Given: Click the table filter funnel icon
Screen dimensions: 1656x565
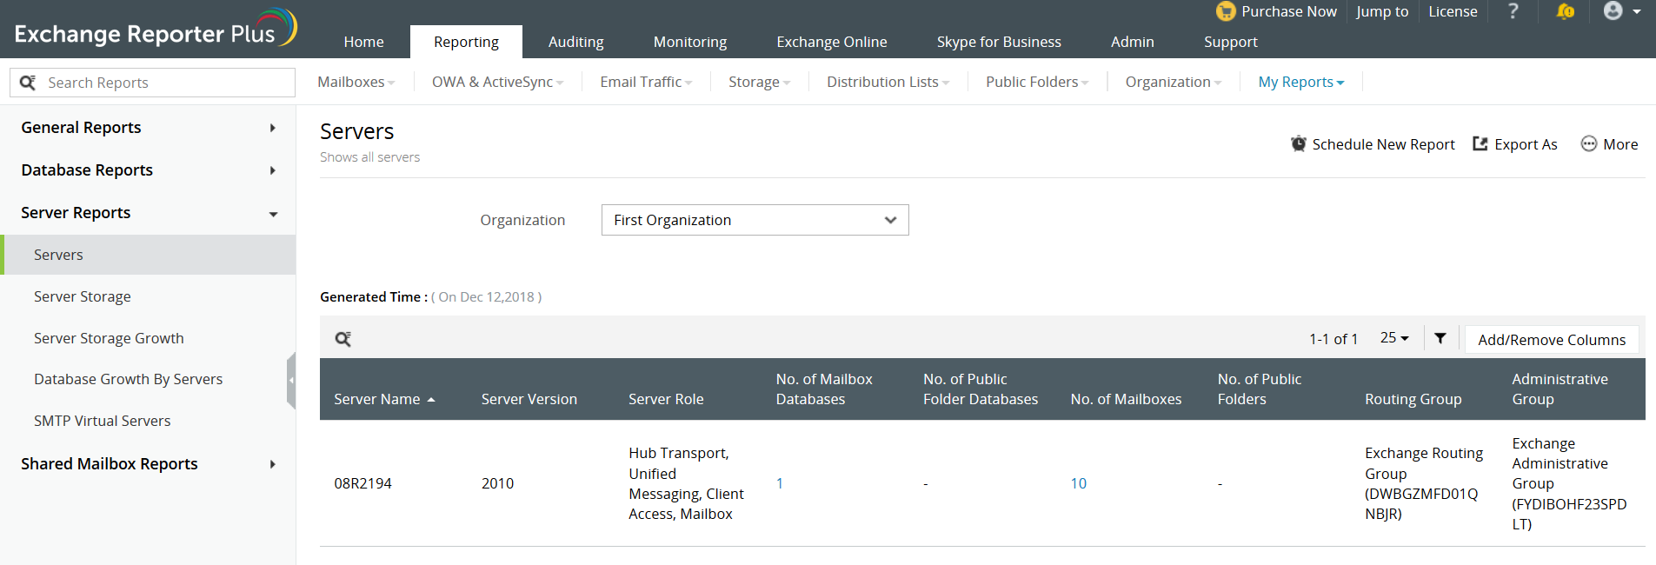Looking at the screenshot, I should [x=1440, y=338].
